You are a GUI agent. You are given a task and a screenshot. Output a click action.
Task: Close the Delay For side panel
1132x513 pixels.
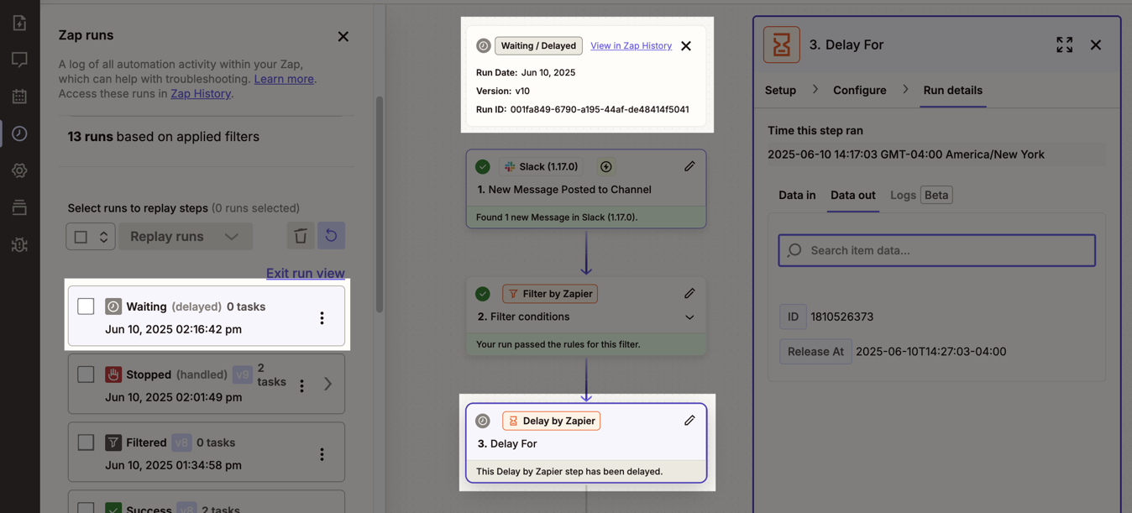(x=1096, y=44)
